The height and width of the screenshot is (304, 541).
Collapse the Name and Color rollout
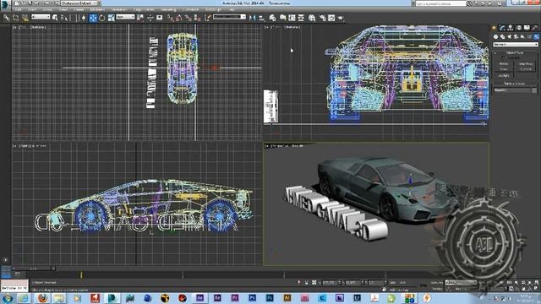515,84
